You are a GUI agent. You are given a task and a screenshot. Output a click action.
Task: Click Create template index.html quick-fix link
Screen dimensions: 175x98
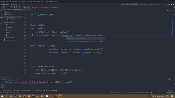[74, 42]
